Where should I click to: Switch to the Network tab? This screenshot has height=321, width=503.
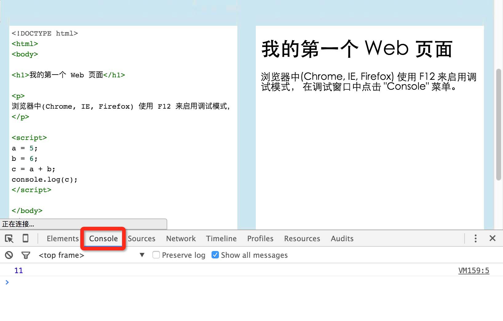click(x=181, y=238)
